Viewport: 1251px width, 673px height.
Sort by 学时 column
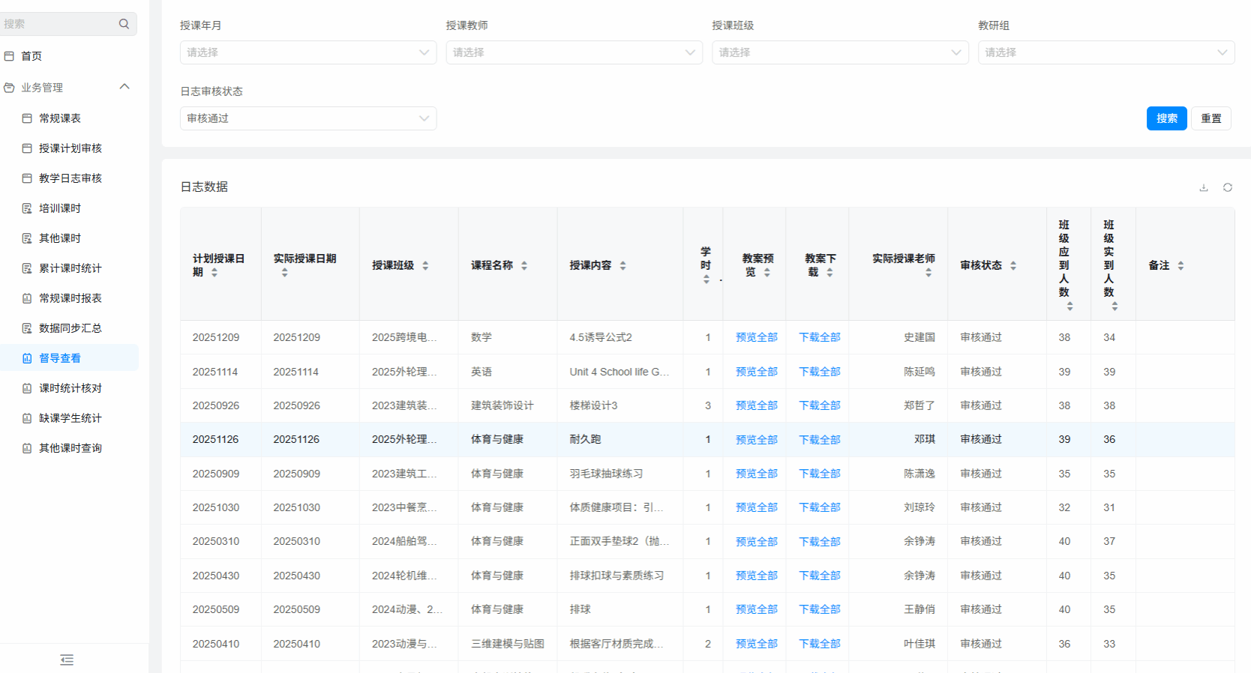pyautogui.click(x=706, y=280)
